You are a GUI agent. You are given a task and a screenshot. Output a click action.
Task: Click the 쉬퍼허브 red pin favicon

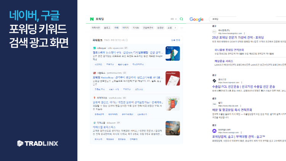tap(94, 98)
